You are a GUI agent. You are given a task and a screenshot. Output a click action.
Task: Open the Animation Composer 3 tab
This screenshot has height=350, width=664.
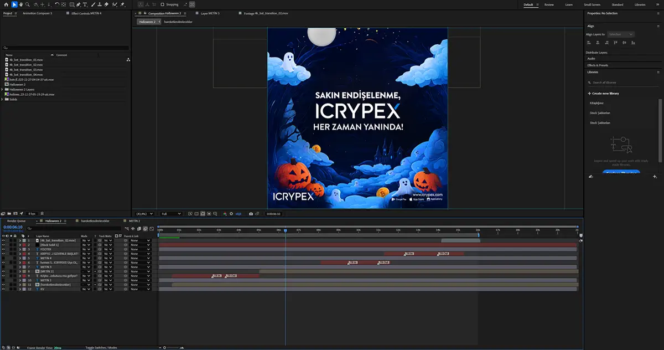click(x=38, y=13)
